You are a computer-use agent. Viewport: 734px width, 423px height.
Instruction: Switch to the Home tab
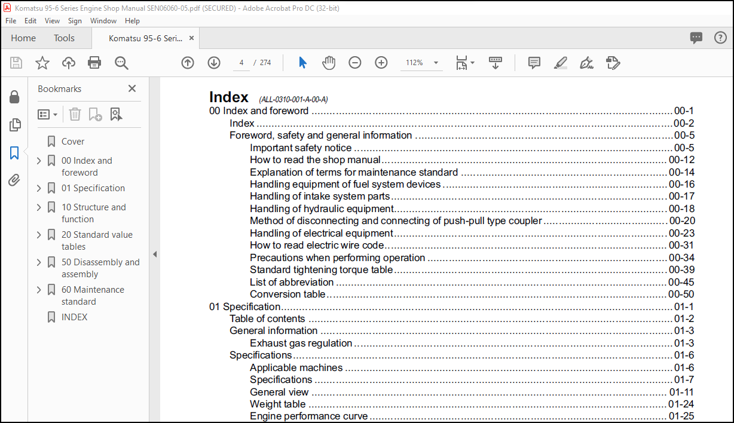(23, 38)
